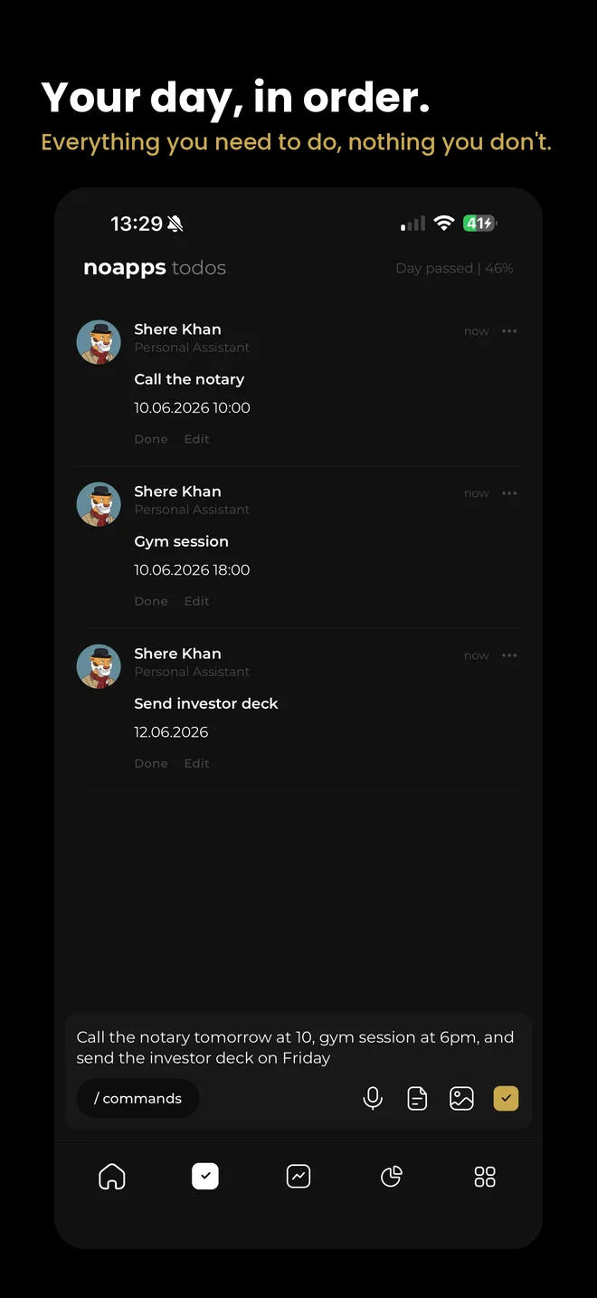Open the line chart trends tab
The image size is (597, 1298).
298,1177
